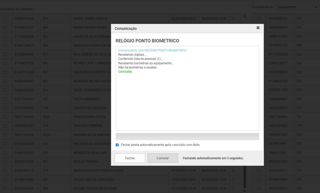Image resolution: width=320 pixels, height=193 pixels.
Task: Click the communication progress bar
Action: tap(187, 137)
